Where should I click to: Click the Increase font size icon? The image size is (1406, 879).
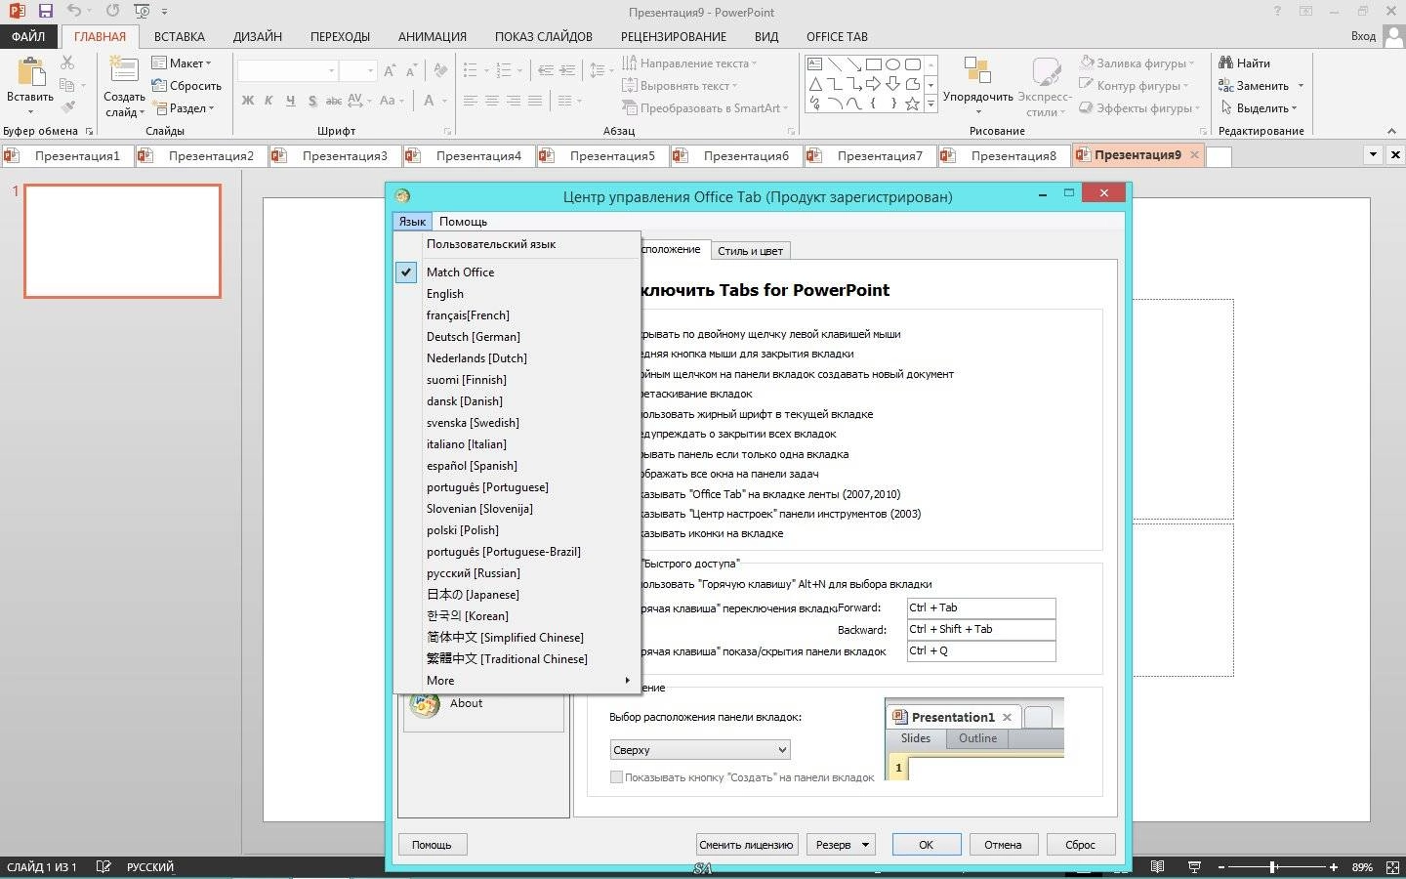(x=390, y=70)
